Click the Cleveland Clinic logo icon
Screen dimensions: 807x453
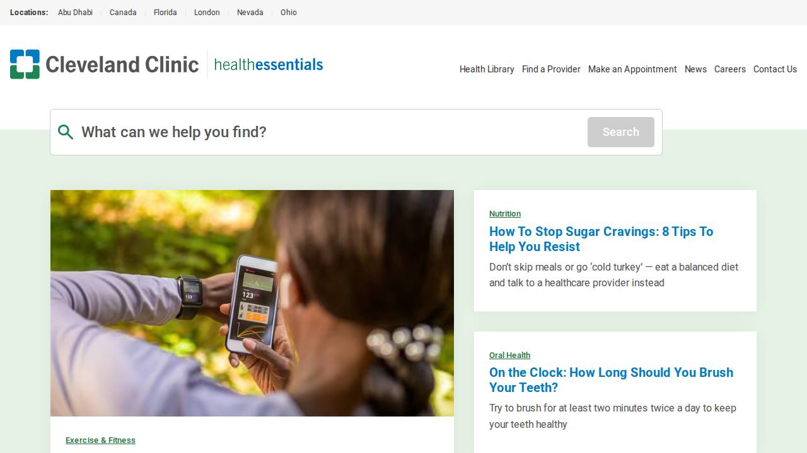[x=25, y=64]
